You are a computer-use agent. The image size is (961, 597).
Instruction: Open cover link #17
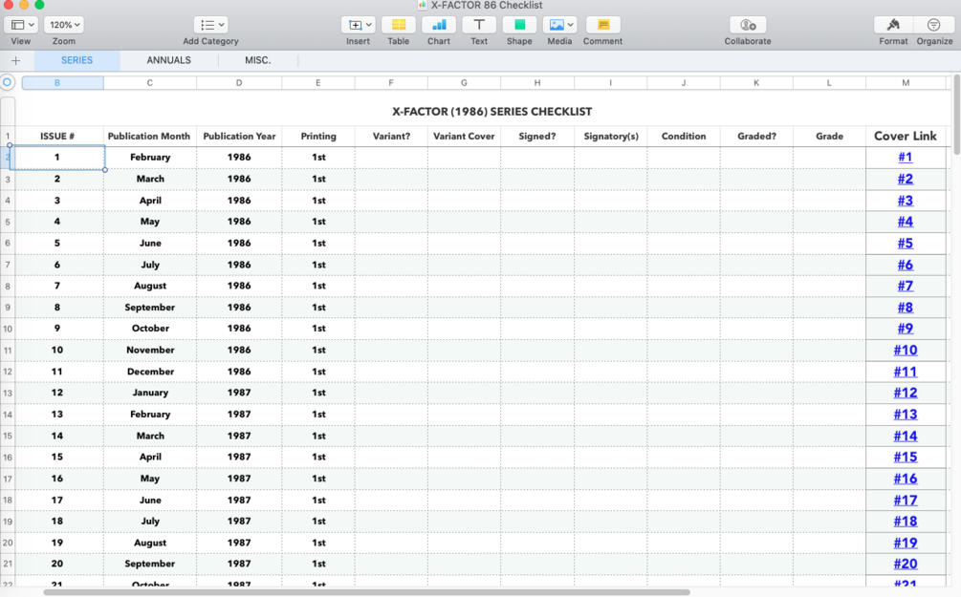click(906, 501)
